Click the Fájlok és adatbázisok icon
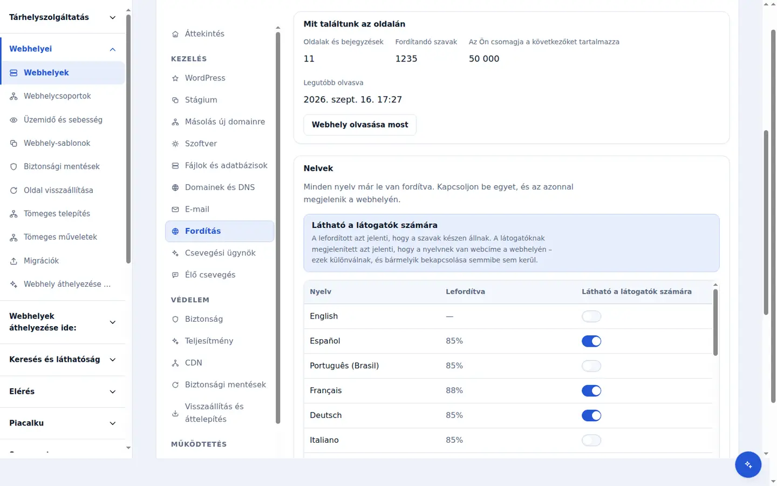 [x=175, y=166]
